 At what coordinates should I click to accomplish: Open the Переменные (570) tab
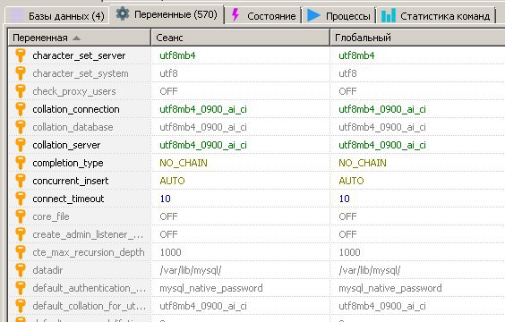[167, 14]
